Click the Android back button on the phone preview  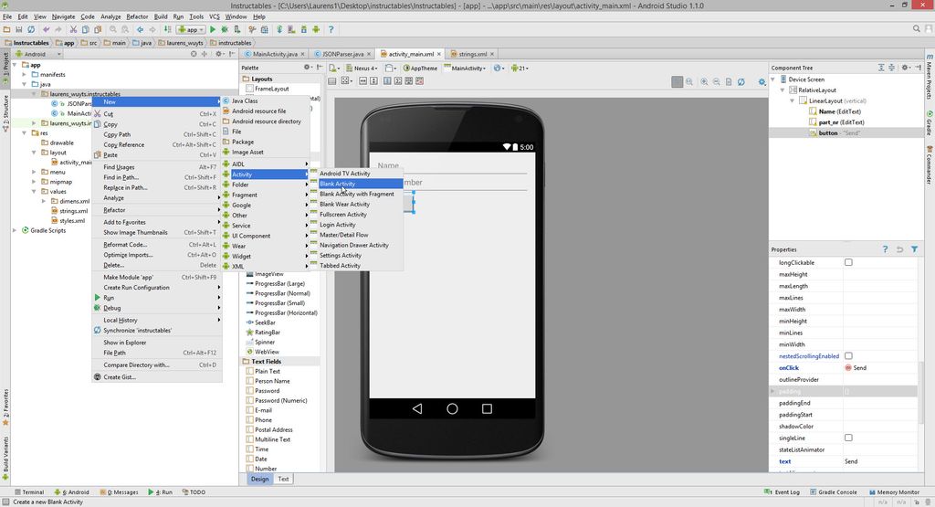[x=417, y=408]
